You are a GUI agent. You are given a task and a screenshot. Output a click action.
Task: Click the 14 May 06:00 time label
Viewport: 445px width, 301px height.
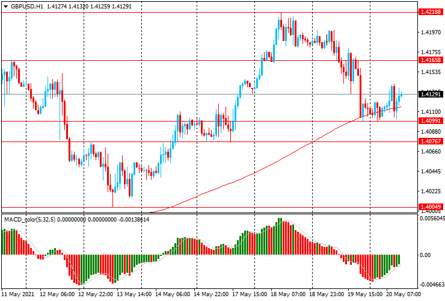173,294
